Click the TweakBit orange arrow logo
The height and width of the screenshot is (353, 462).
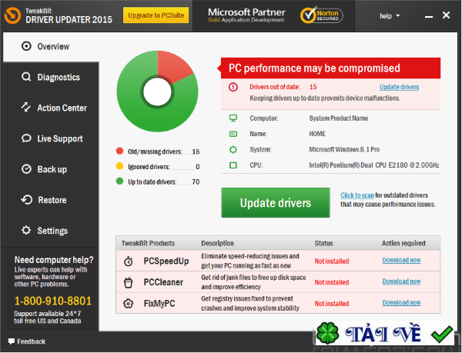pyautogui.click(x=12, y=15)
